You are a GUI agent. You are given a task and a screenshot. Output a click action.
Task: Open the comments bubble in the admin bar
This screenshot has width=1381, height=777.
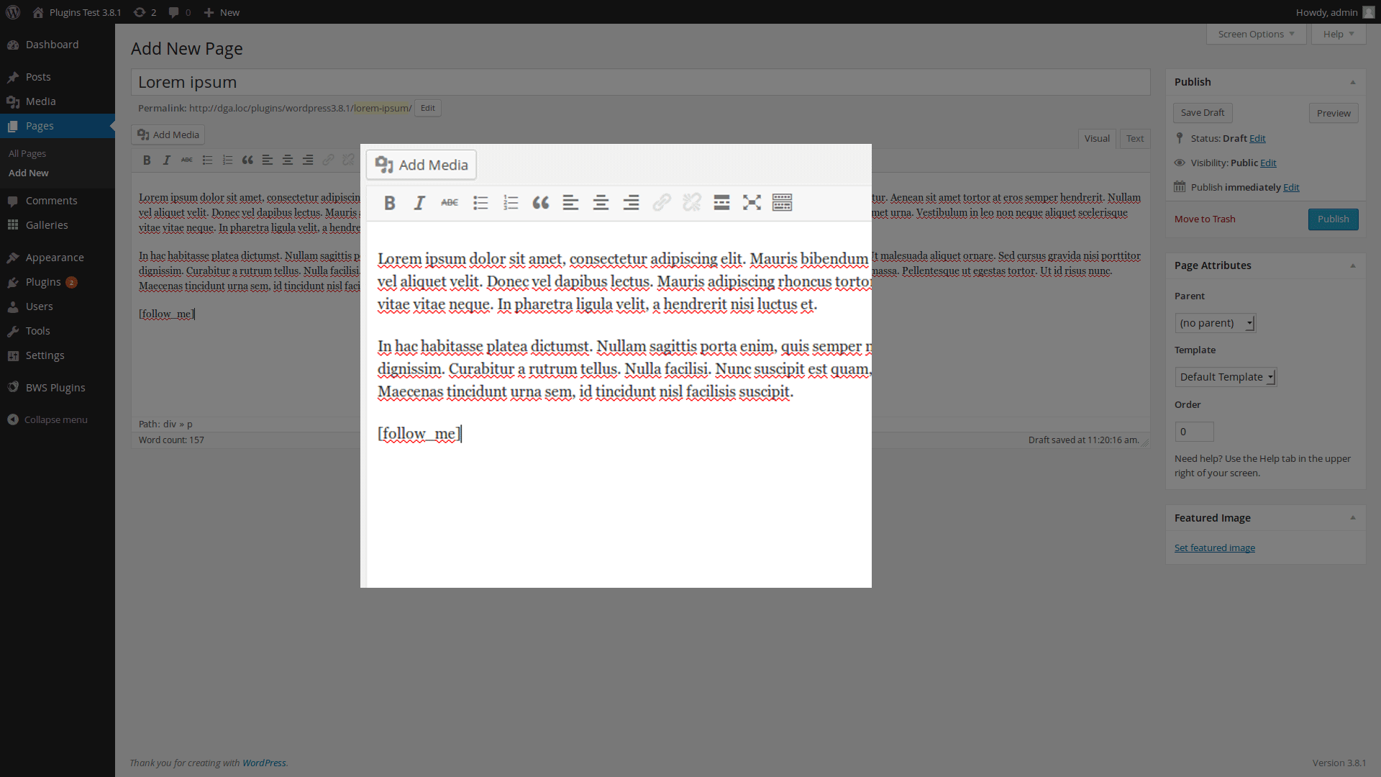point(179,12)
